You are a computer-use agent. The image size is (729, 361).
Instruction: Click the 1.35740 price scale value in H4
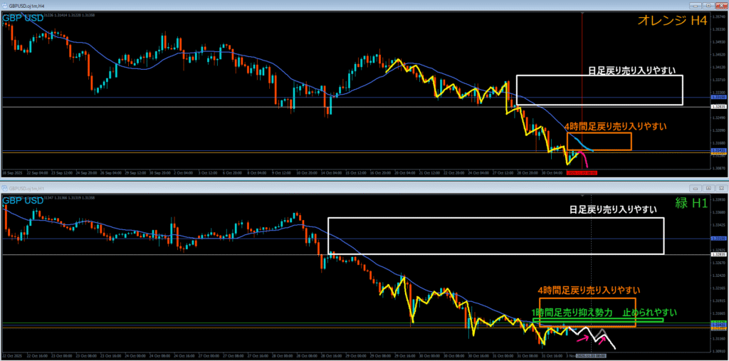click(719, 17)
